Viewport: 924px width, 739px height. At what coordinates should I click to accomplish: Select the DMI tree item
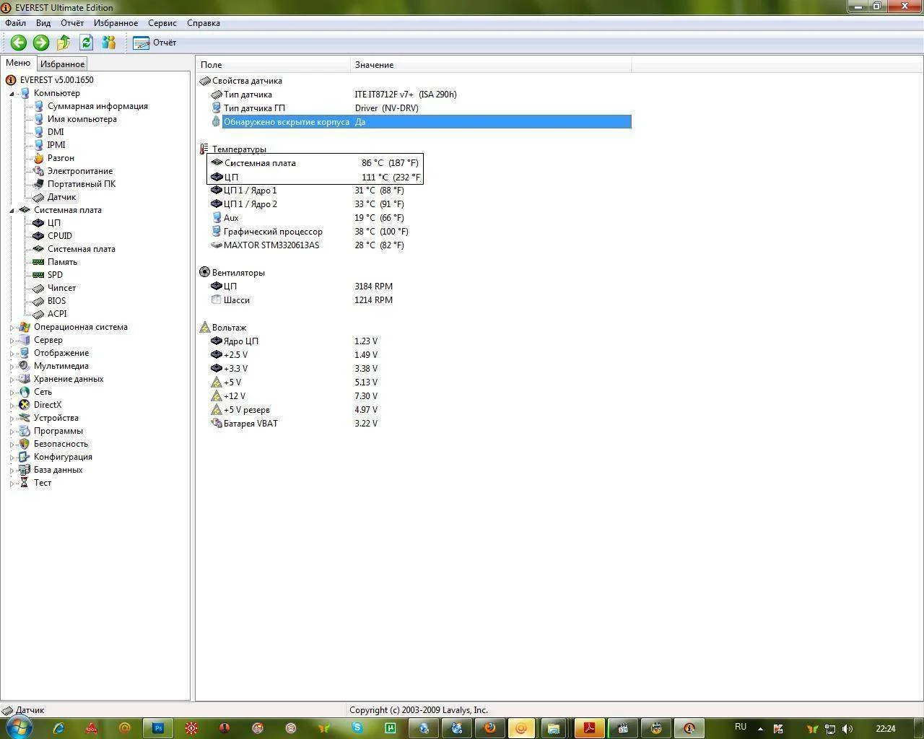pyautogui.click(x=56, y=132)
